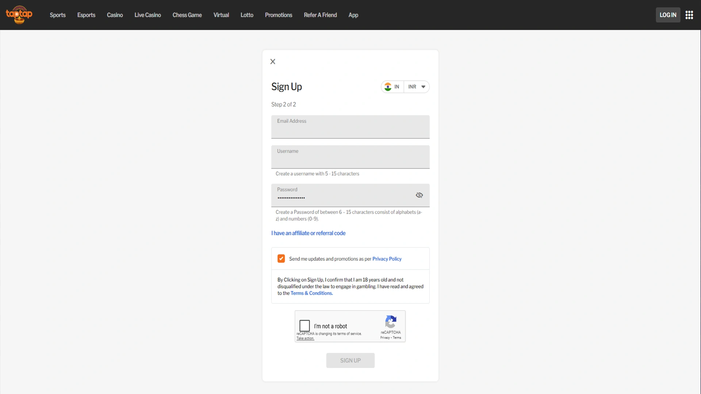Open the Chess Game page
Screen dimensions: 701x394
click(x=187, y=15)
